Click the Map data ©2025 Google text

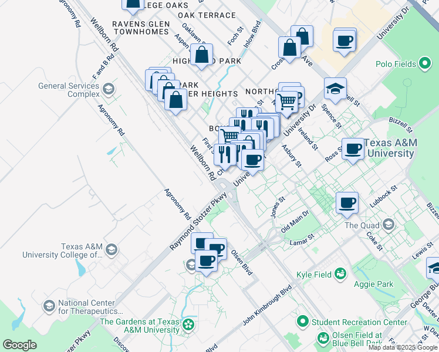[403, 348]
